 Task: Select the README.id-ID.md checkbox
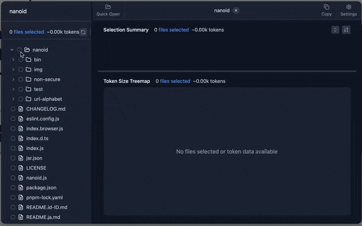(13, 207)
